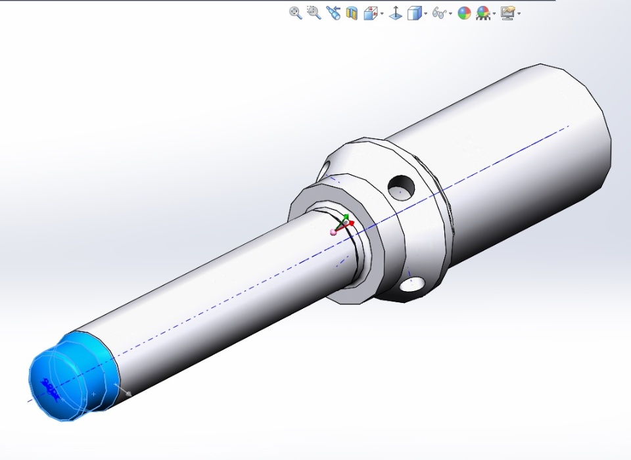The image size is (631, 460).
Task: Expand the View Orientation dropdown arrow
Action: pos(381,14)
